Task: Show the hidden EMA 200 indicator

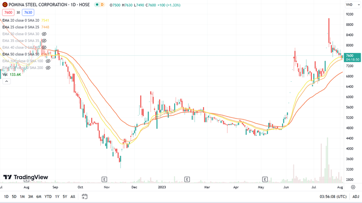Action: (x=48, y=68)
